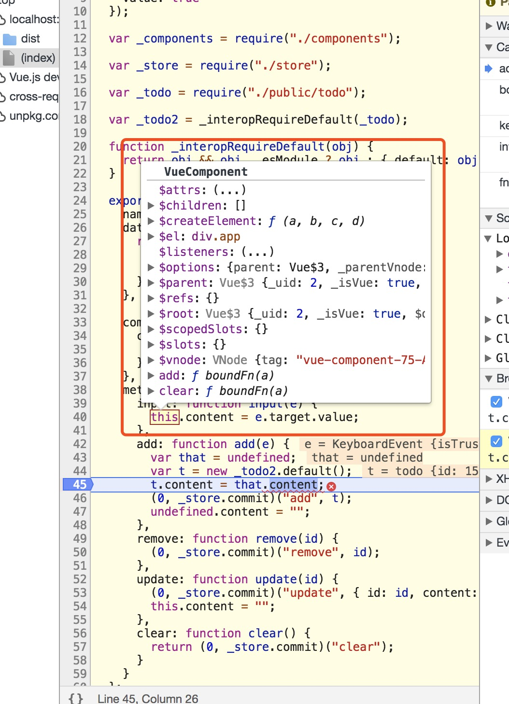This screenshot has width=509, height=704.
Task: Set breakpoint on line number 18
Action: coord(80,119)
